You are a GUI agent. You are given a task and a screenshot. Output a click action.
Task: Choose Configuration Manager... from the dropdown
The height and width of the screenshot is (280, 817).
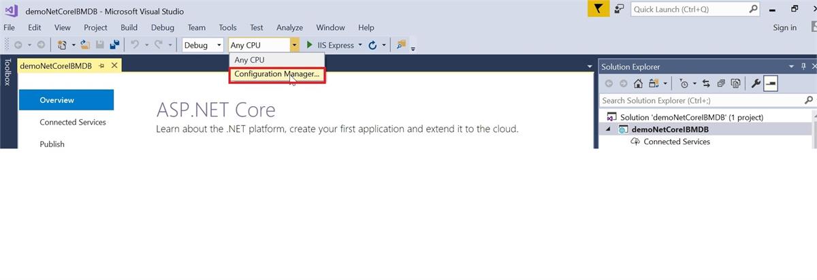[277, 74]
